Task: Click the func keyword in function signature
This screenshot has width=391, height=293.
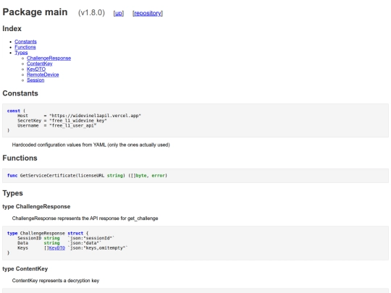Action: click(x=12, y=176)
